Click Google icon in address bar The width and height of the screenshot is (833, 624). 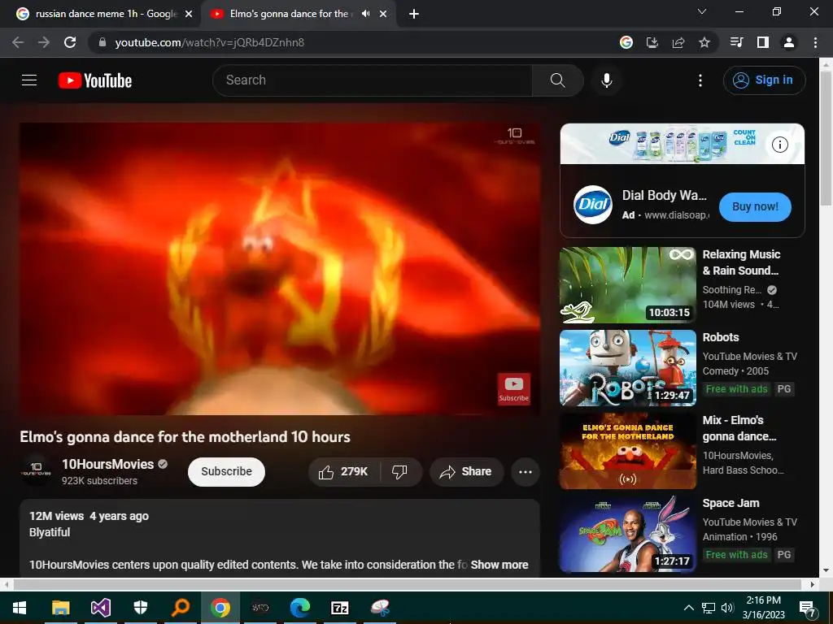point(626,42)
